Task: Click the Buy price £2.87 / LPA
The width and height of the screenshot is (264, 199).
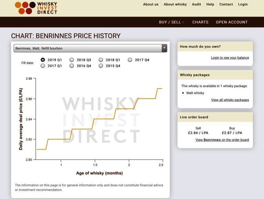Action: pyautogui.click(x=232, y=133)
